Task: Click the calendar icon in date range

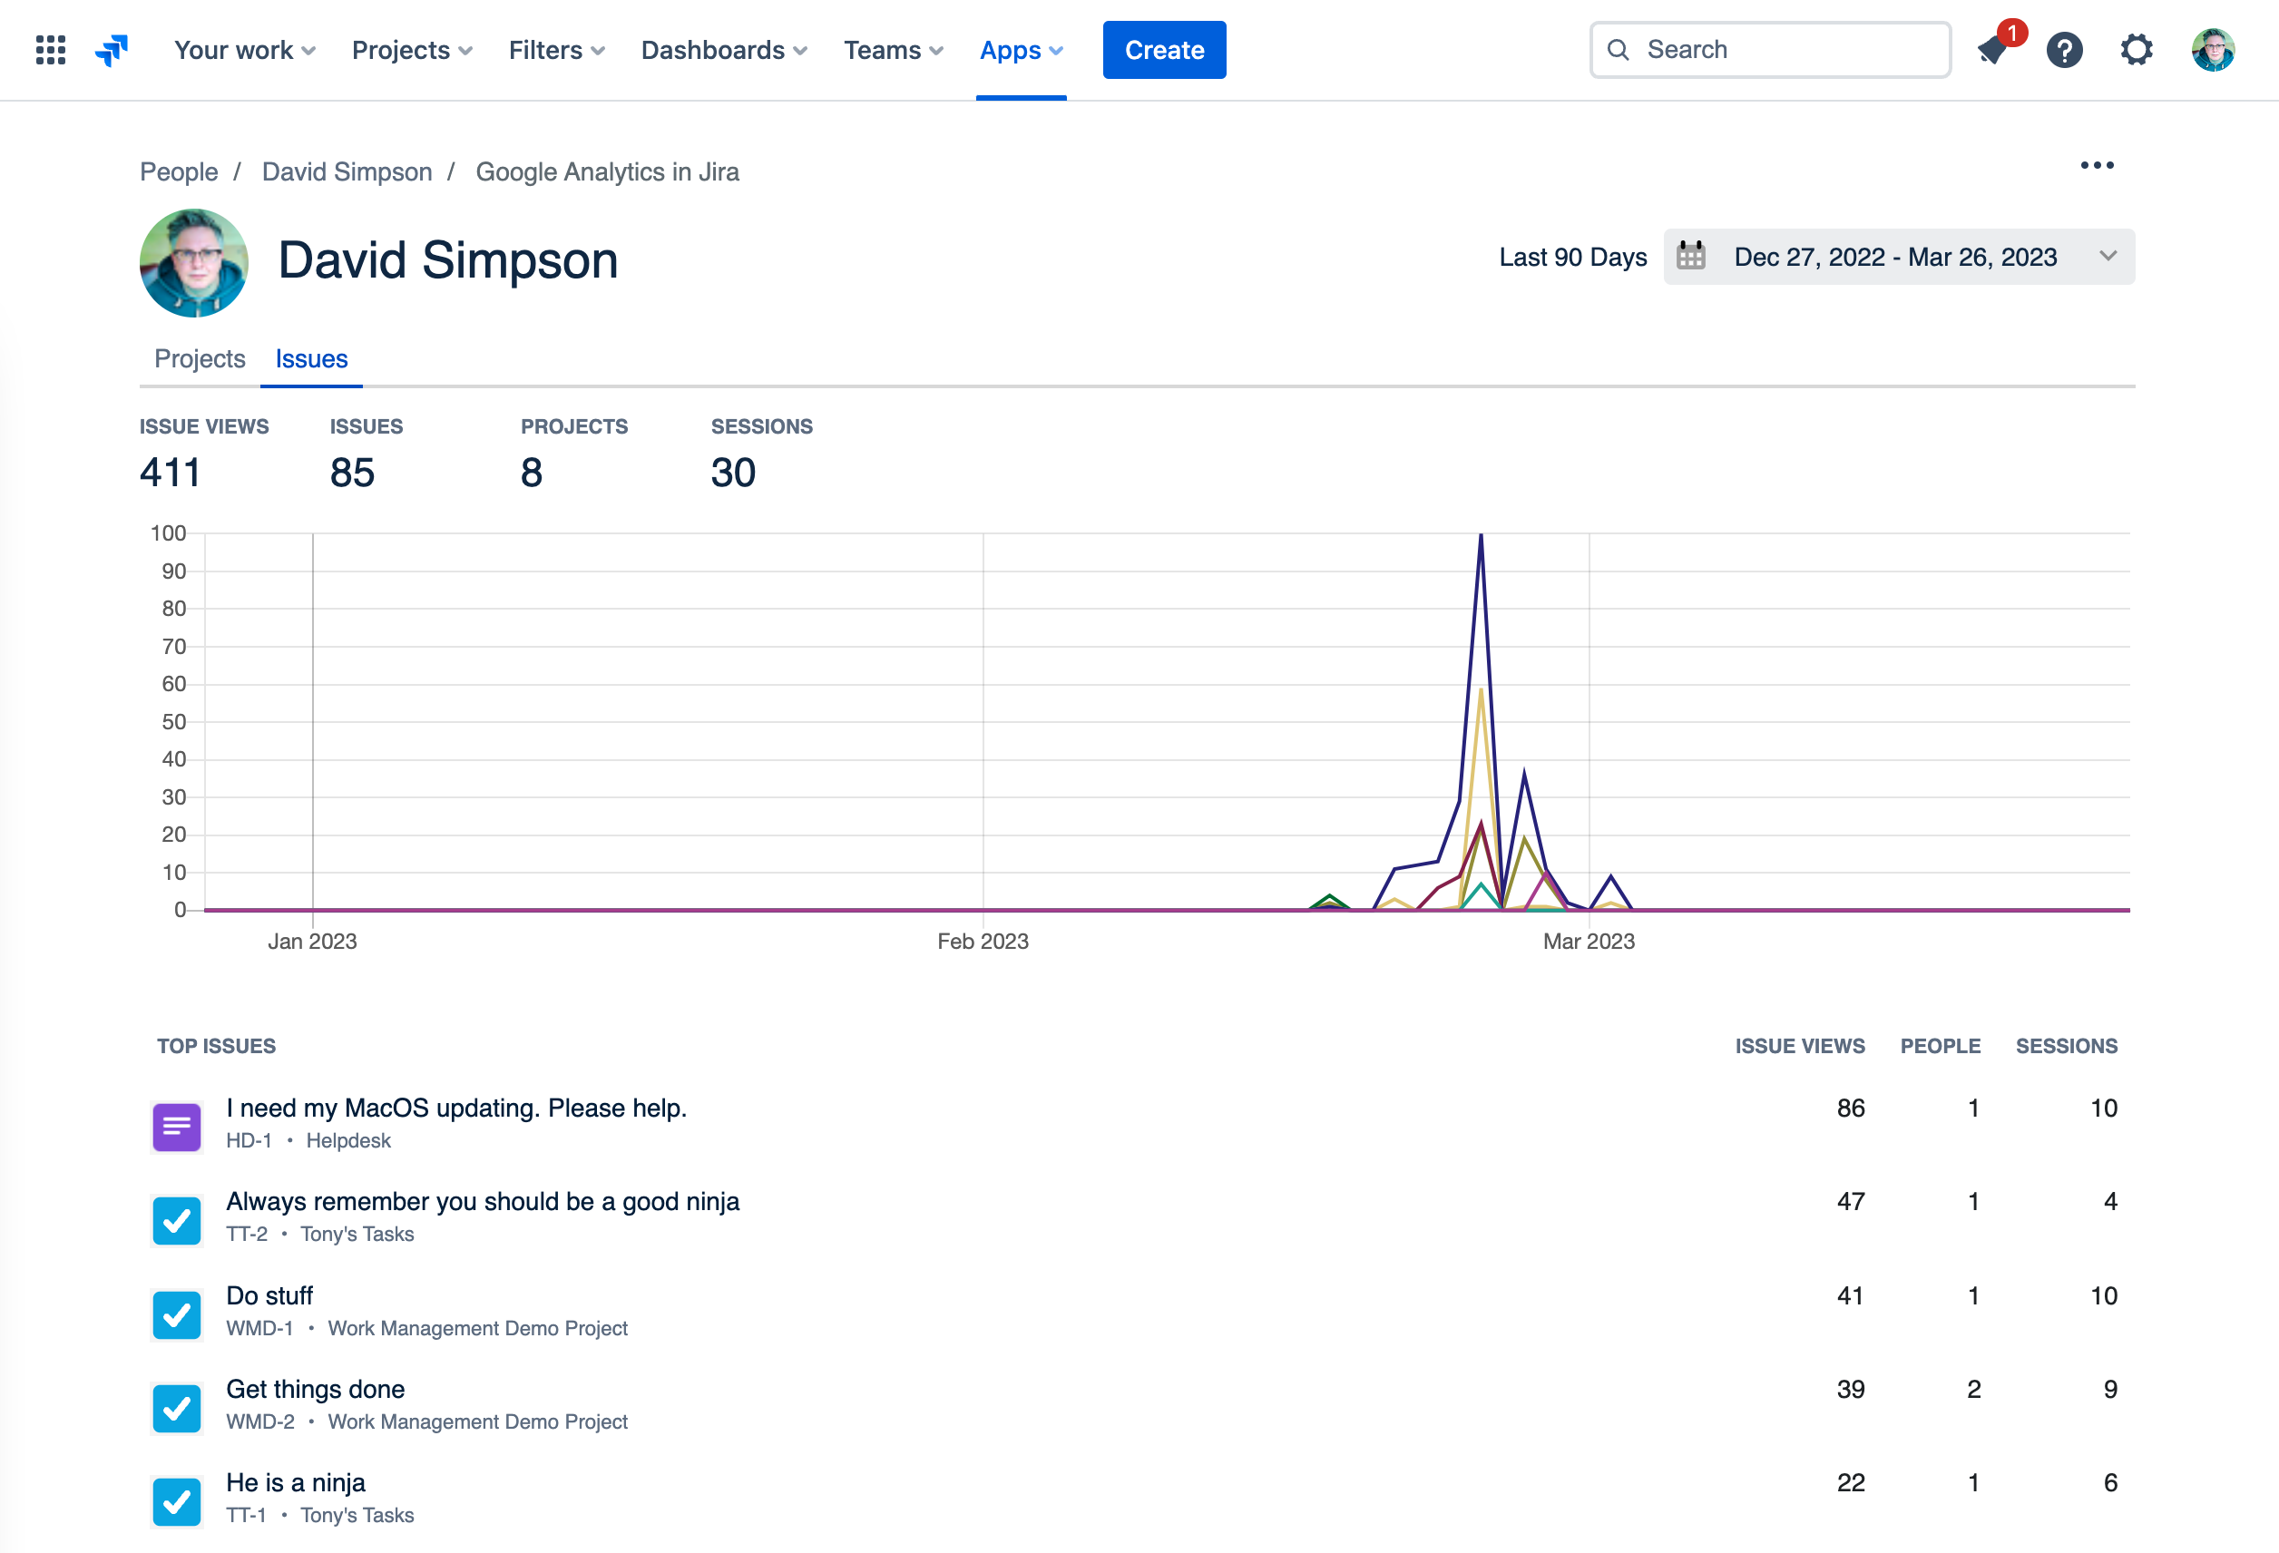Action: pos(1690,257)
